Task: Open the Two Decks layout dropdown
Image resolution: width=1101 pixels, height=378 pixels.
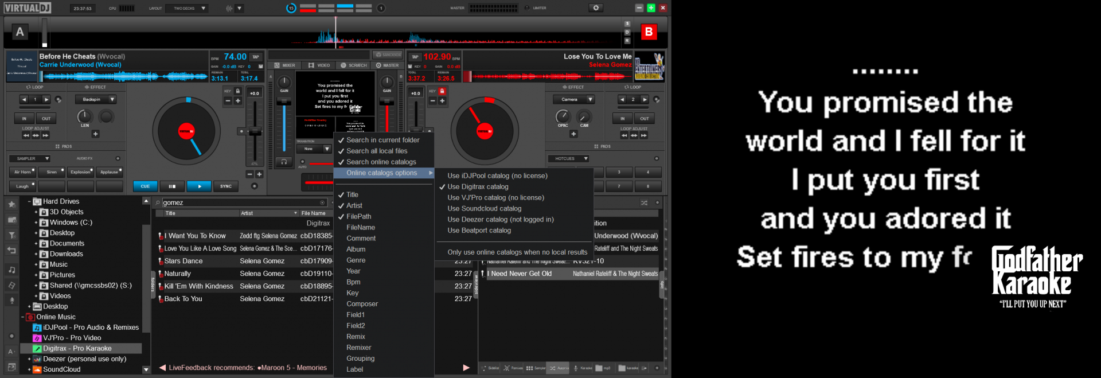Action: pyautogui.click(x=188, y=9)
